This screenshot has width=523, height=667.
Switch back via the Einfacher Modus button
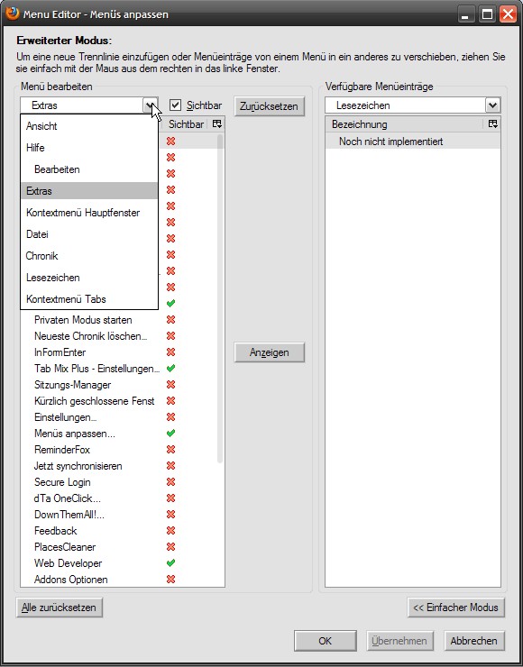(x=455, y=608)
